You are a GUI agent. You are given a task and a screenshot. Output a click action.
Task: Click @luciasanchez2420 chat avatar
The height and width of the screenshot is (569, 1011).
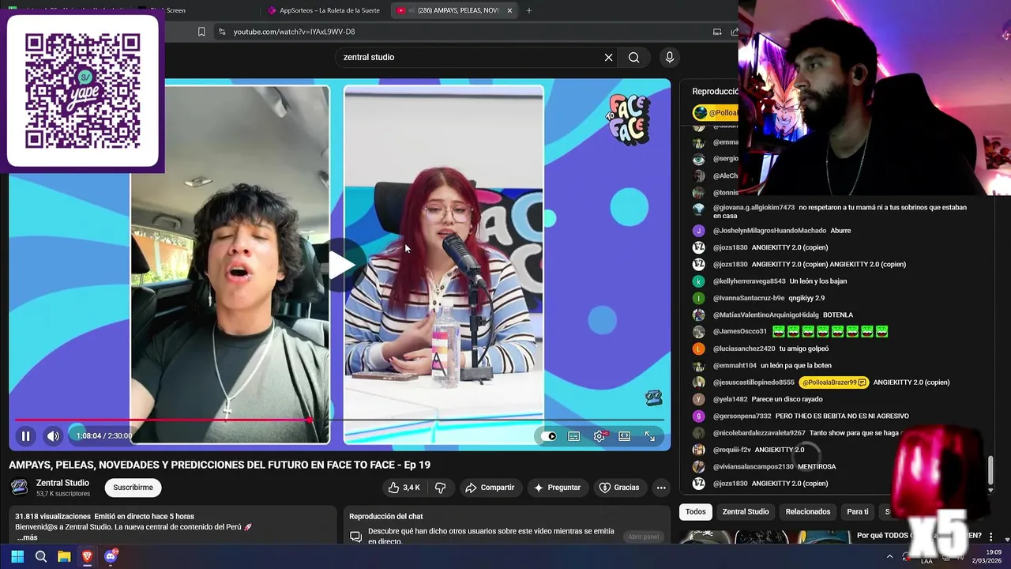698,349
